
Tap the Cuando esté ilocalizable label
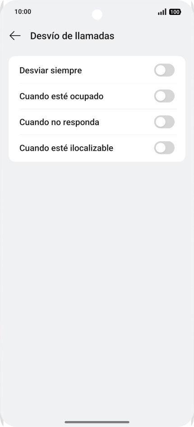tap(66, 148)
